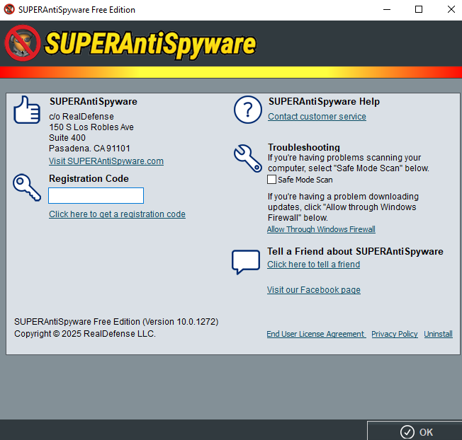Click the question mark help icon
This screenshot has height=440, width=462.
click(x=248, y=110)
